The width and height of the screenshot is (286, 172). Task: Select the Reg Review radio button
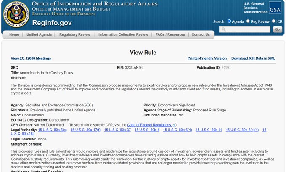coord(248,21)
